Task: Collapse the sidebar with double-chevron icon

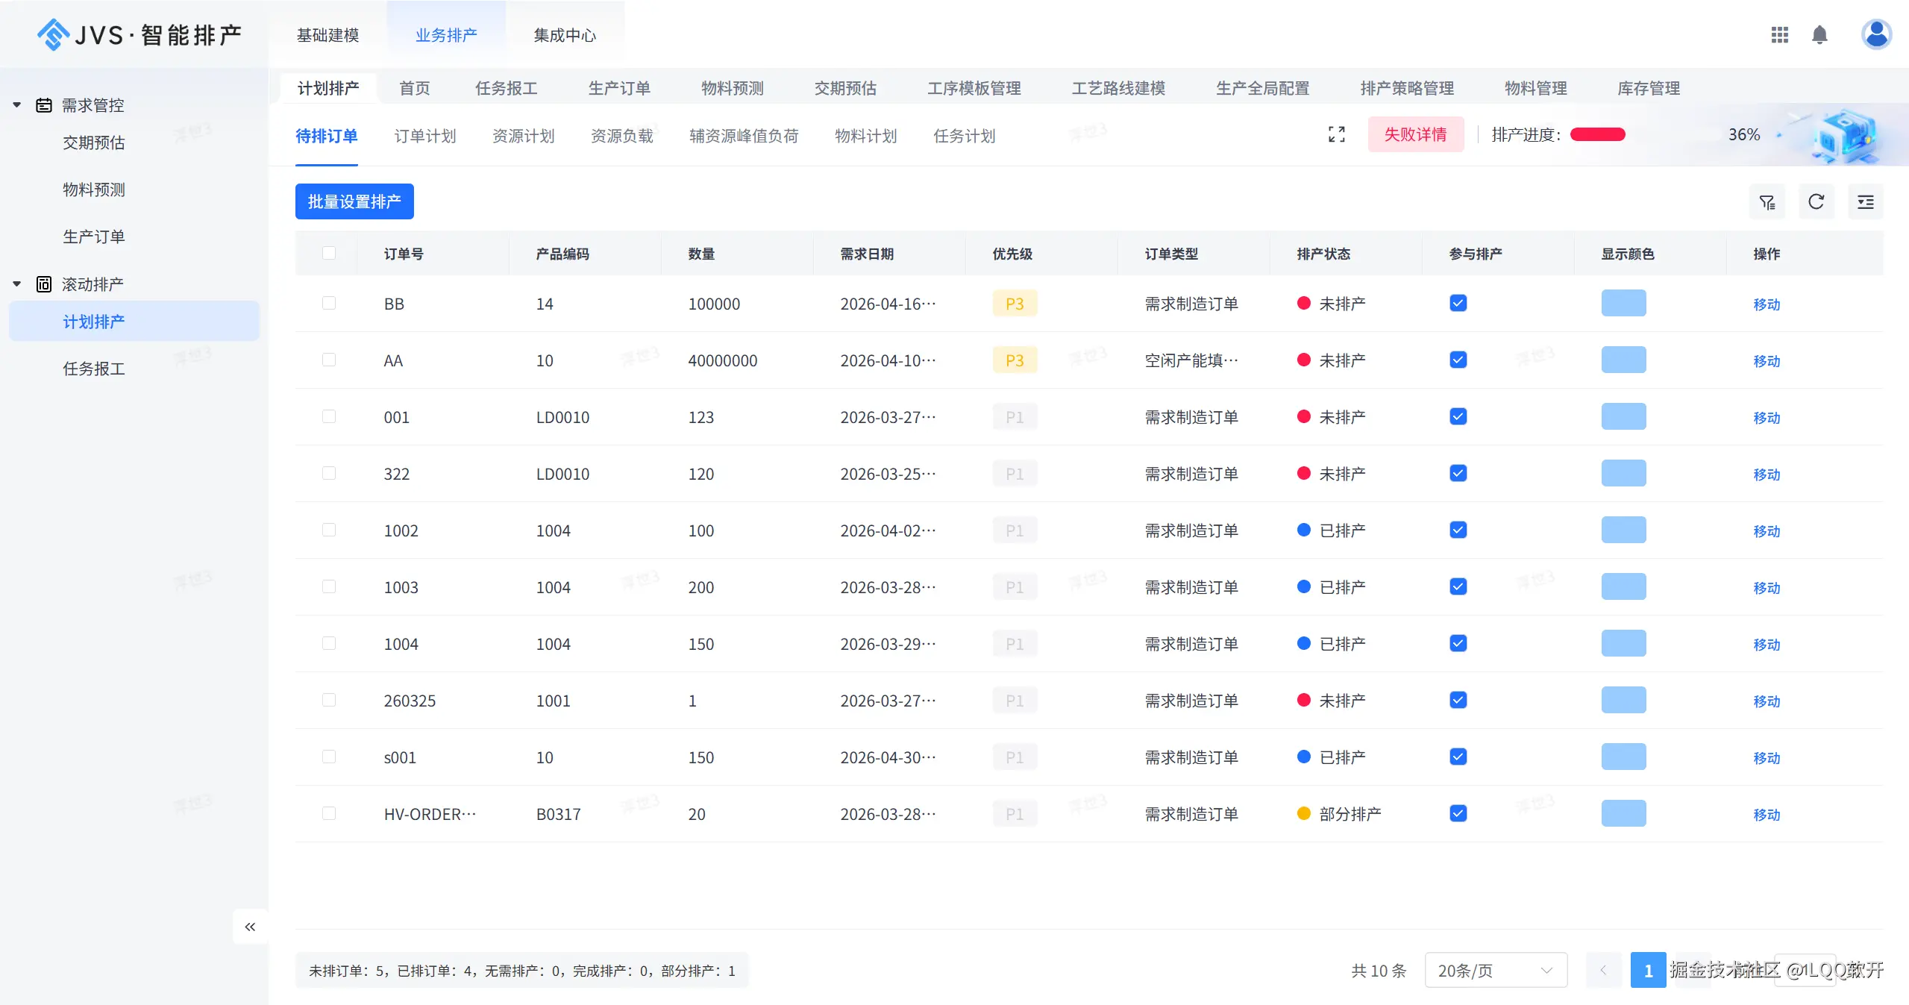Action: 250,927
